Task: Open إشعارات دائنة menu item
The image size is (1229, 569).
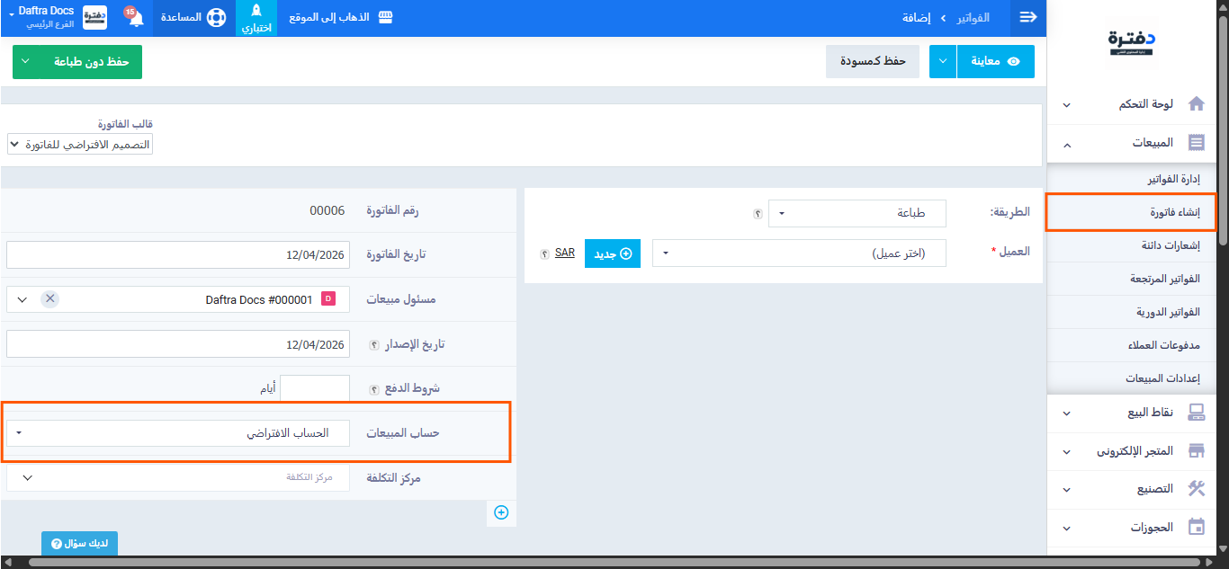Action: tap(1132, 245)
